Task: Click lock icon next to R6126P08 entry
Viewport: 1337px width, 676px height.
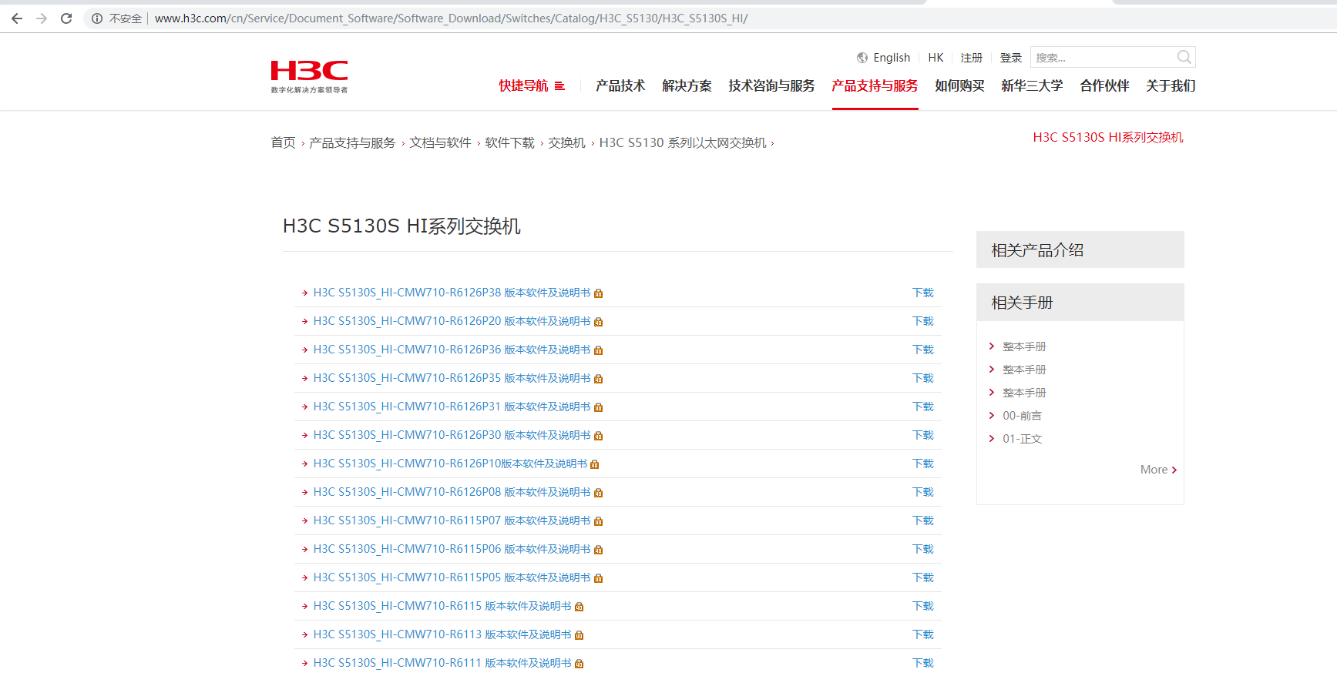Action: click(x=599, y=493)
